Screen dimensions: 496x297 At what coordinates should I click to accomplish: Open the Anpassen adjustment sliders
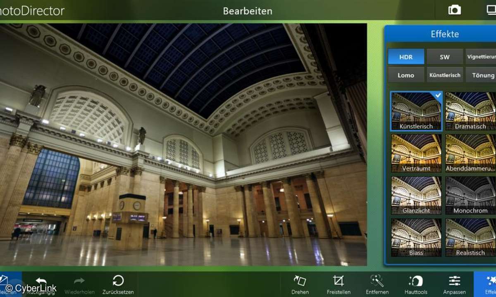(454, 281)
